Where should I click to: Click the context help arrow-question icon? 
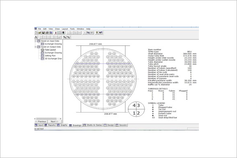pyautogui.click(x=101, y=33)
